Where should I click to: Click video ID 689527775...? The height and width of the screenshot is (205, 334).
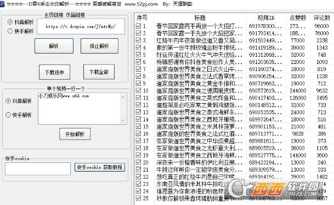coord(265,155)
